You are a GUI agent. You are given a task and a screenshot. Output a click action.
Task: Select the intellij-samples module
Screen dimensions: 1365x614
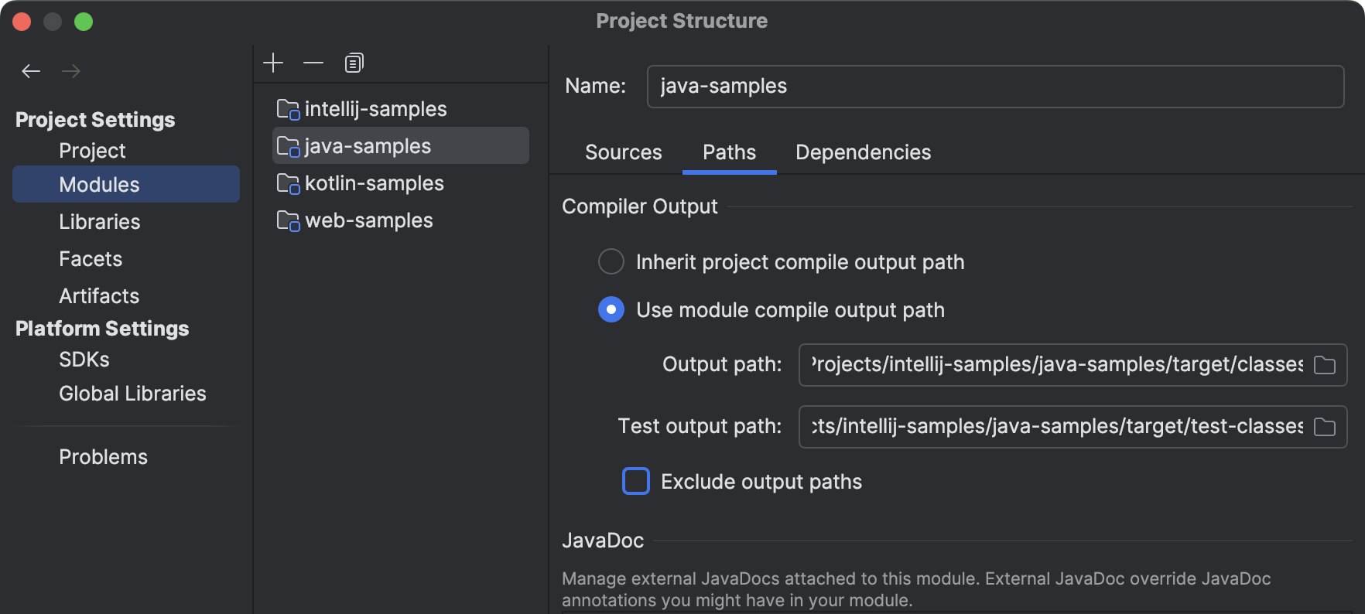tap(375, 109)
